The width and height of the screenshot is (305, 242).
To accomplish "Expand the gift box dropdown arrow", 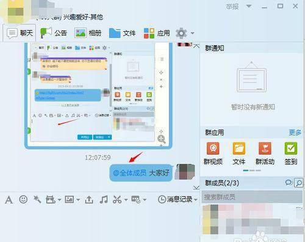I will 59,200.
